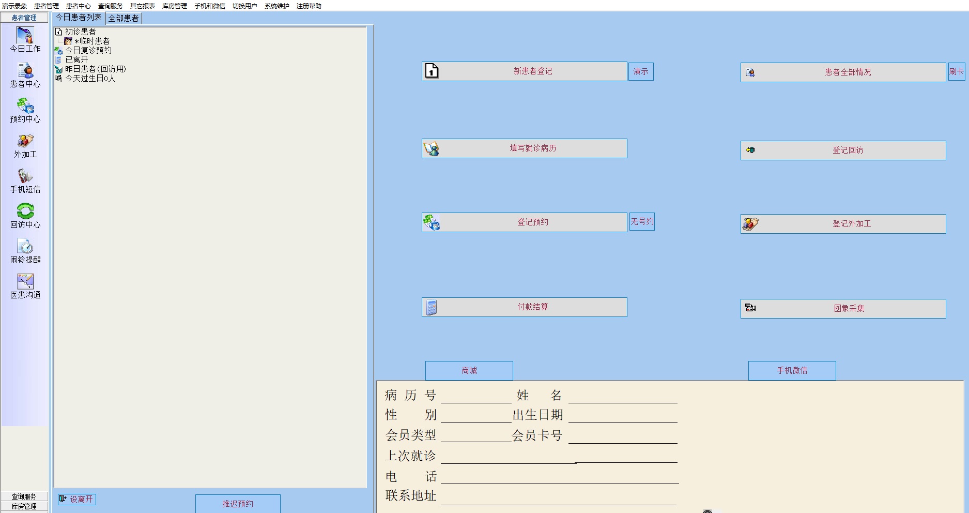Expand the 查询服务 sidebar section
Image resolution: width=969 pixels, height=513 pixels.
click(24, 496)
